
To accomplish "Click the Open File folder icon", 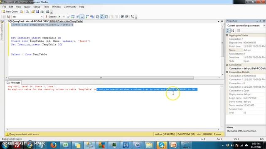I will click(33, 12).
